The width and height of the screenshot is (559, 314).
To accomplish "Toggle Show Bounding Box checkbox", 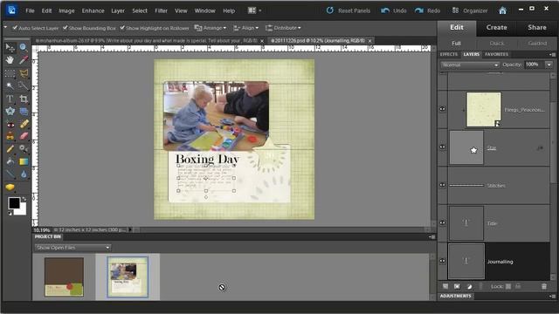I will click(x=65, y=27).
